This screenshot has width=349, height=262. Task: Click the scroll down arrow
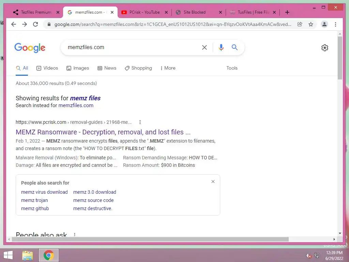pos(340,233)
